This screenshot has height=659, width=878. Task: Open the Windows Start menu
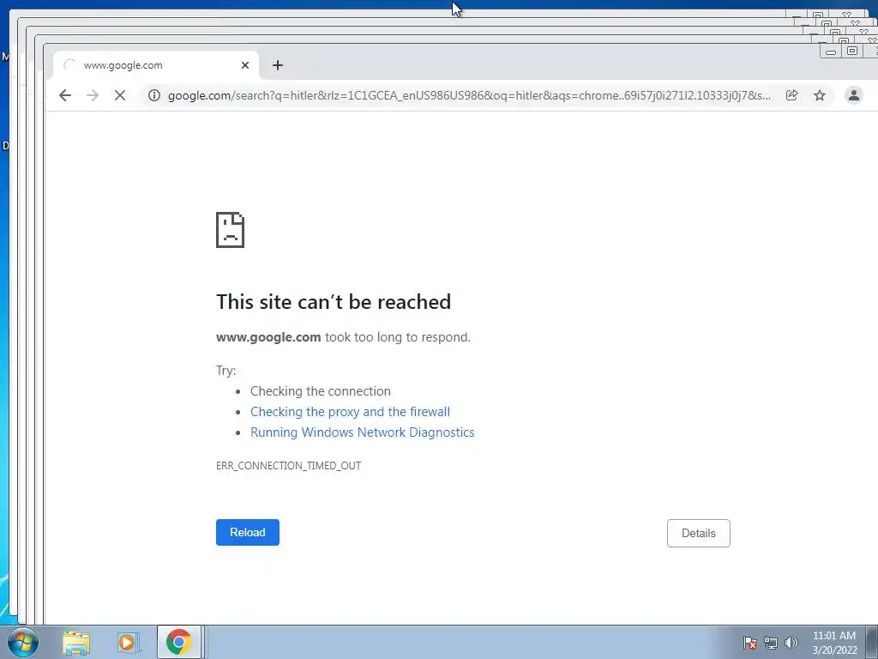pos(23,642)
